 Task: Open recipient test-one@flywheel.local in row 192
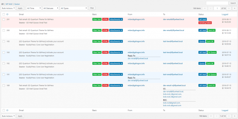click(173, 64)
